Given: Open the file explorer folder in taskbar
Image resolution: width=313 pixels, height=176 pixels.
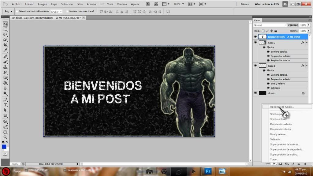Looking at the screenshot, I should [149, 171].
